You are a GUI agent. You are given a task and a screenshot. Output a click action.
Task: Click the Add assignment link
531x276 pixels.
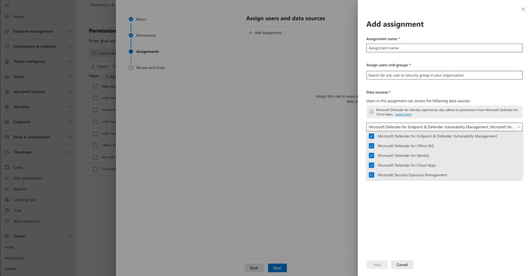click(268, 33)
